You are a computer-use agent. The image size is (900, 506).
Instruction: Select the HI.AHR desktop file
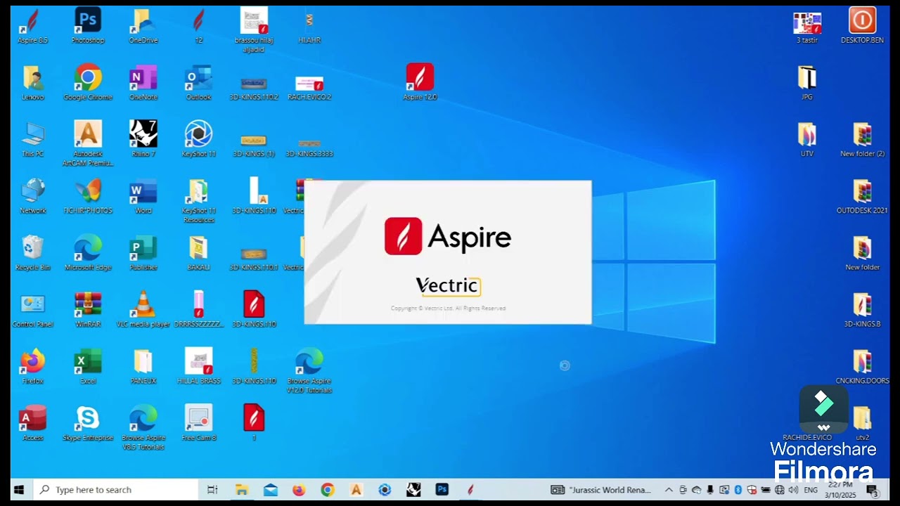[309, 26]
